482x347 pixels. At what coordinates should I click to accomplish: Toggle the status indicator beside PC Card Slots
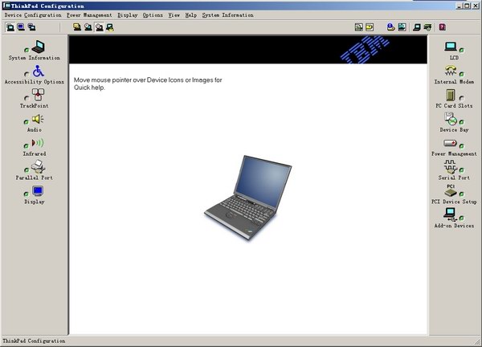coord(461,97)
